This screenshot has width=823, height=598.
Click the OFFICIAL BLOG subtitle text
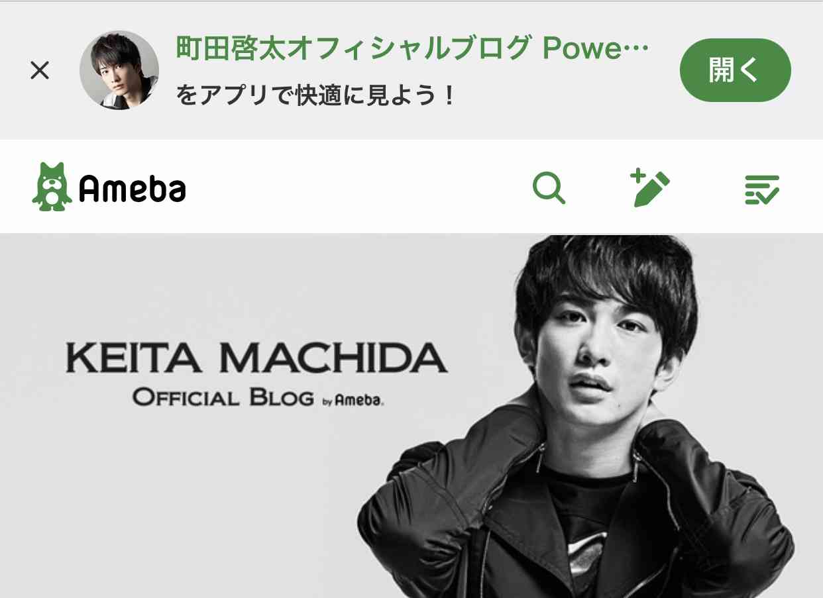(x=223, y=398)
